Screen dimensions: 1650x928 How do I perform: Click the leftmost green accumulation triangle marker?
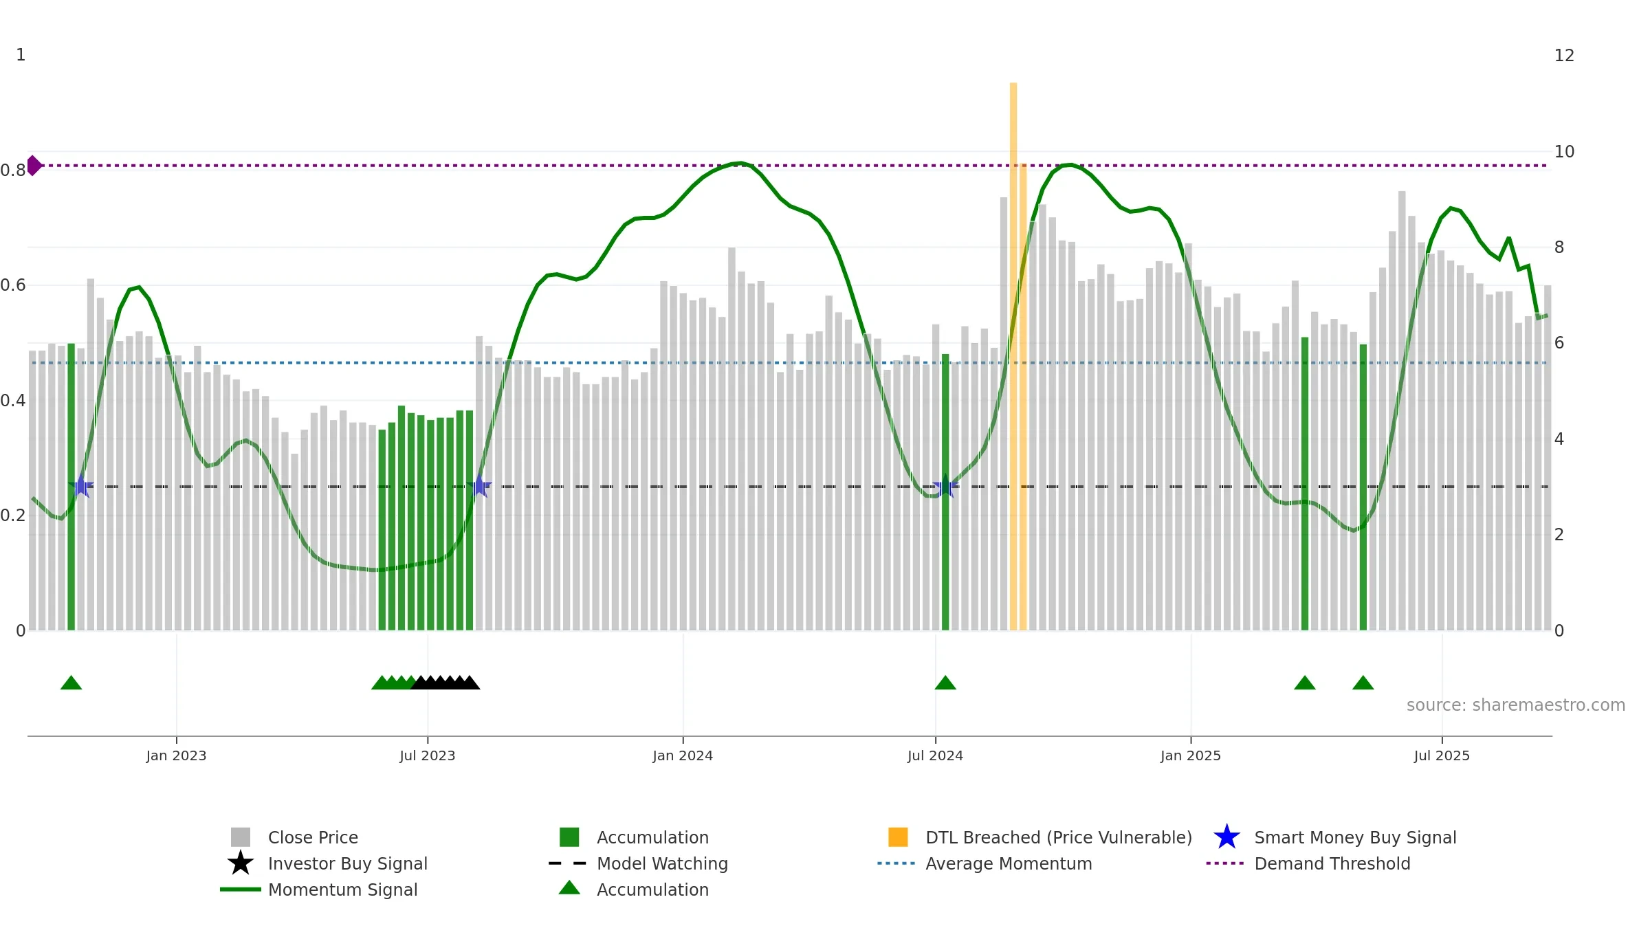tap(71, 683)
